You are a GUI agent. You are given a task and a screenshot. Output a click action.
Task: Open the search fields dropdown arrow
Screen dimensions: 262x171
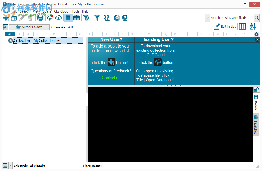208,18
